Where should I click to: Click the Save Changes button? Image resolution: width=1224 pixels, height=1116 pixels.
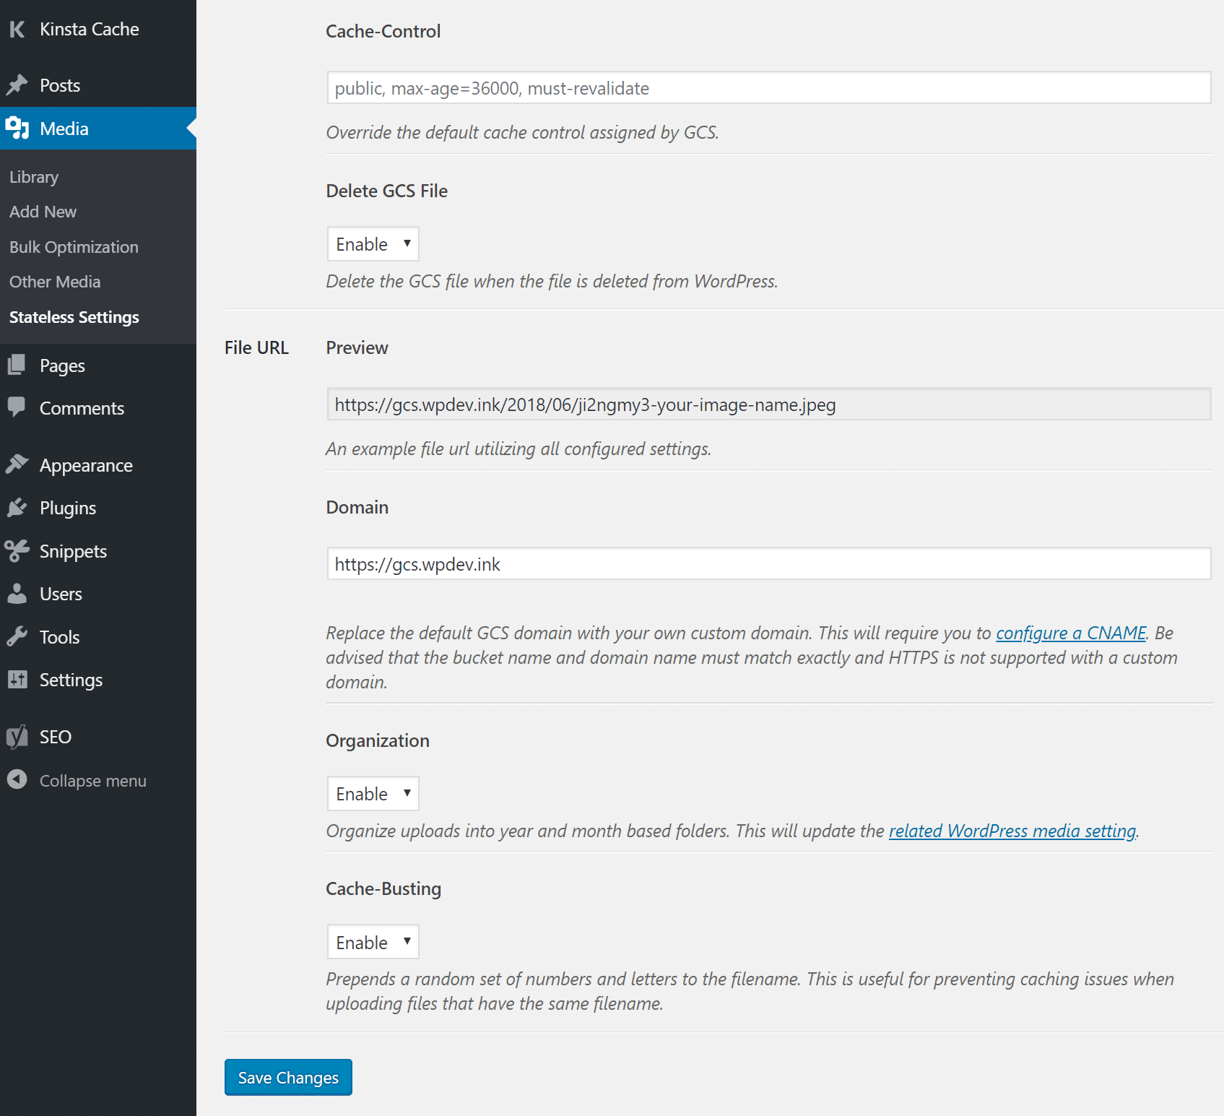[287, 1077]
